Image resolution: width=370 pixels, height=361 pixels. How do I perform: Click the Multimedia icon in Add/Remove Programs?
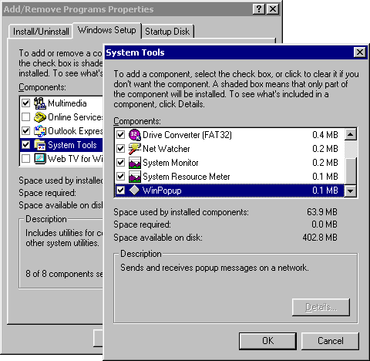point(40,103)
